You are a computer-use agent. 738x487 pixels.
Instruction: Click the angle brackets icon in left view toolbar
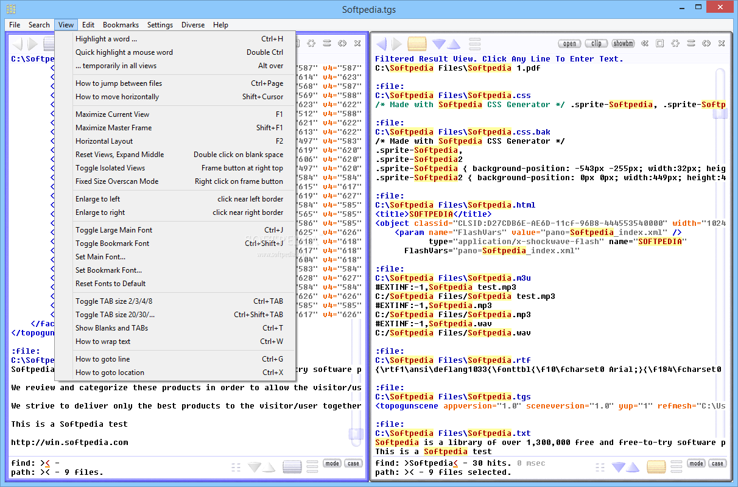click(342, 43)
